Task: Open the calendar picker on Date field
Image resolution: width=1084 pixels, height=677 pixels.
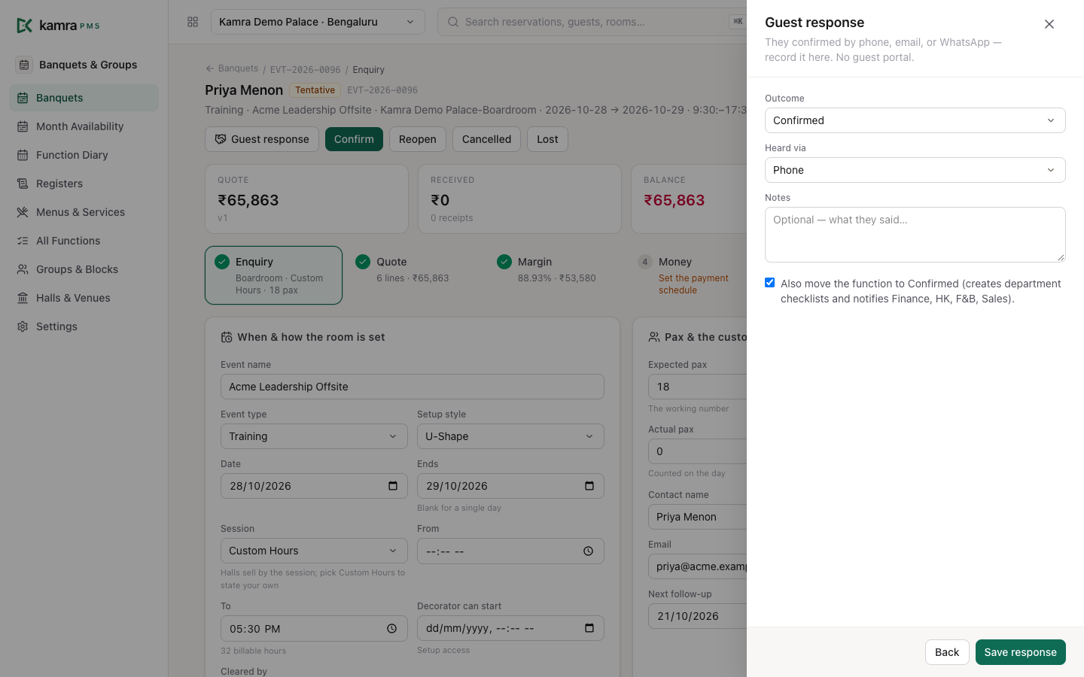Action: 393,486
